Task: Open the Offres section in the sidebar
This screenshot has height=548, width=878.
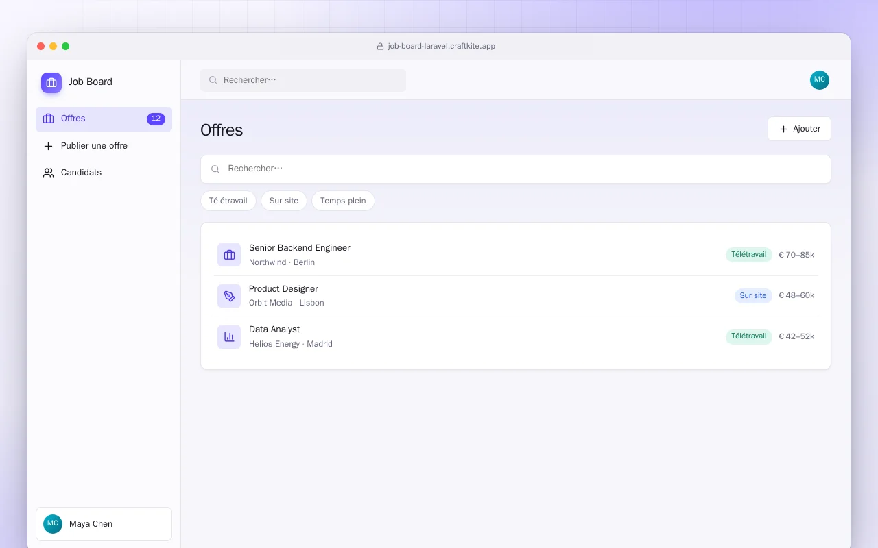Action: pos(104,119)
